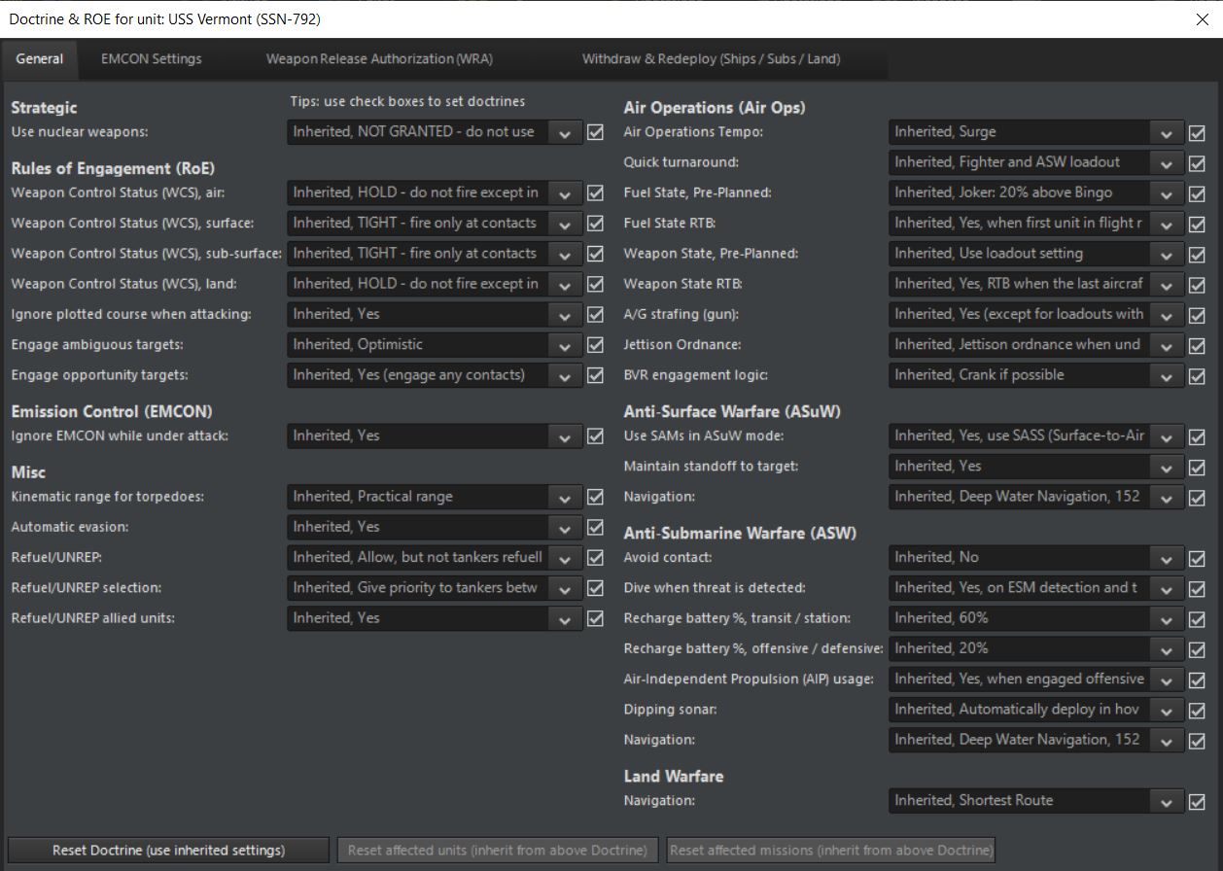Open Dive when threat is detected dropdown
The image size is (1223, 871).
tap(1167, 588)
